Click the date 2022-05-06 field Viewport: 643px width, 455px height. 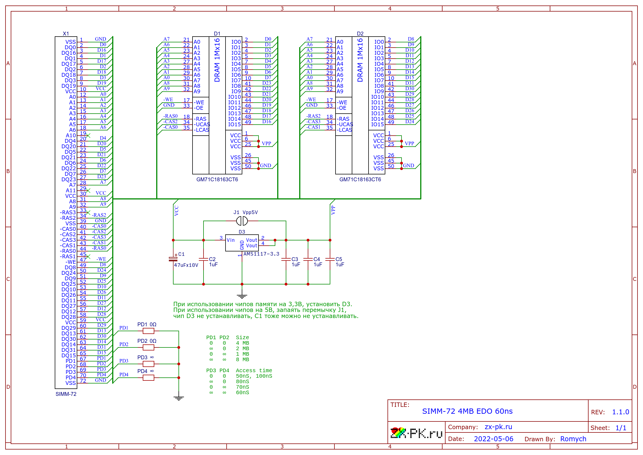click(493, 439)
